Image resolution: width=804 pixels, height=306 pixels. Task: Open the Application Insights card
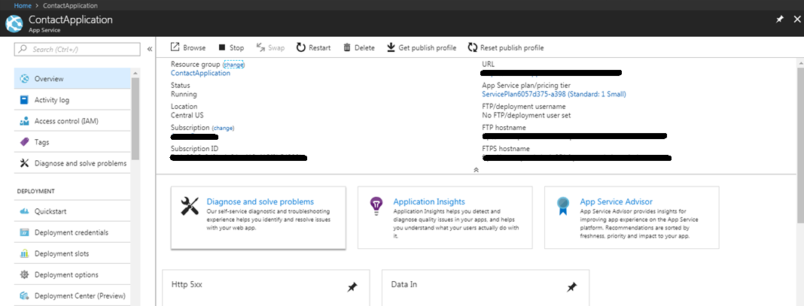click(x=445, y=218)
